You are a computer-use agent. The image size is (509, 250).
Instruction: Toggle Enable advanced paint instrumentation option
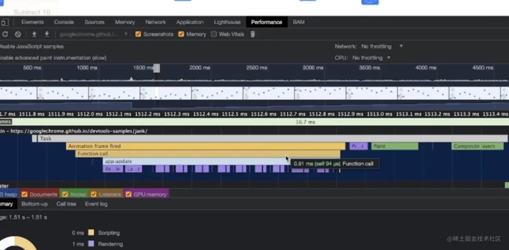coord(53,58)
